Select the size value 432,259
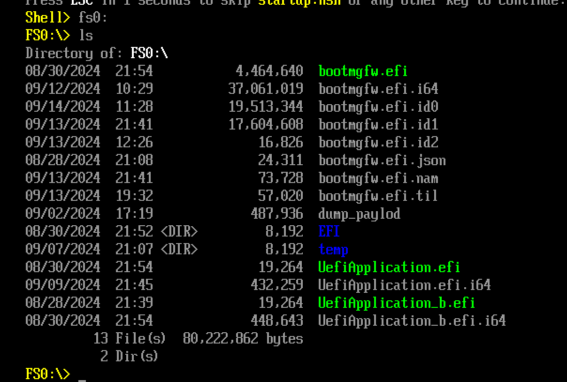This screenshot has height=382, width=567. [x=277, y=285]
